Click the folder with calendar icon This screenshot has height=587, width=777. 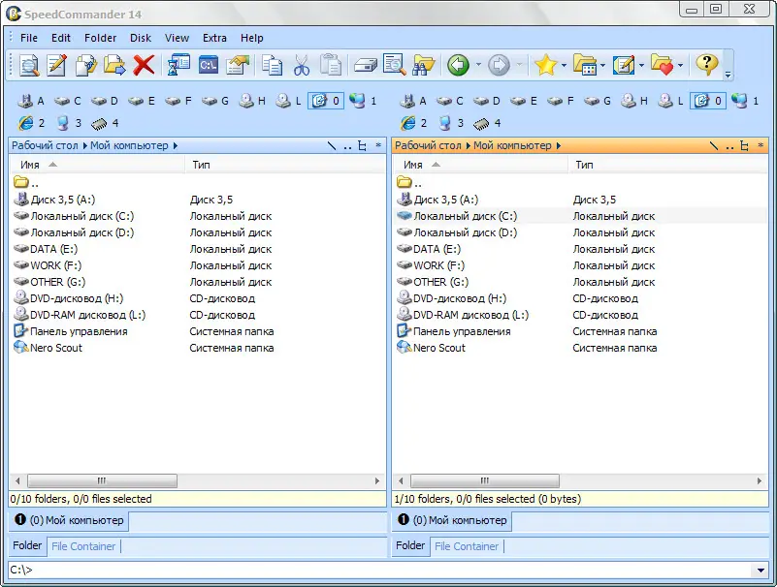[x=585, y=65]
